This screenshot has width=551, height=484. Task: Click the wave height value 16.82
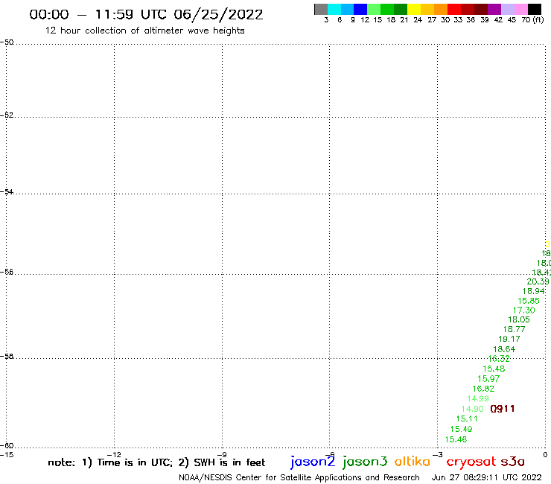483,389
